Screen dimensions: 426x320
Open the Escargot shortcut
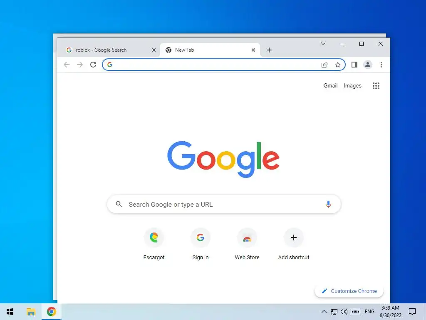[154, 244]
